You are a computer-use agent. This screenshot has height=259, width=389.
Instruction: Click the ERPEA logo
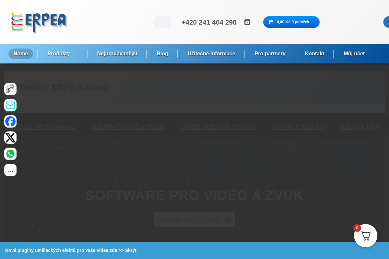[x=39, y=22]
